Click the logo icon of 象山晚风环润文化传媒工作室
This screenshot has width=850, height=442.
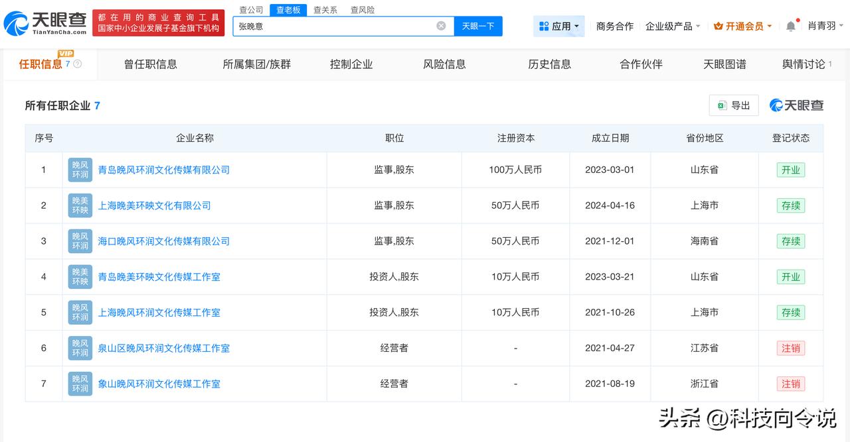pyautogui.click(x=80, y=384)
